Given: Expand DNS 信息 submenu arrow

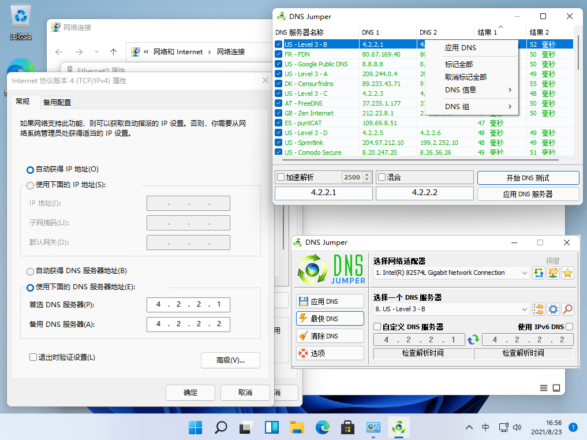Looking at the screenshot, I should point(510,90).
